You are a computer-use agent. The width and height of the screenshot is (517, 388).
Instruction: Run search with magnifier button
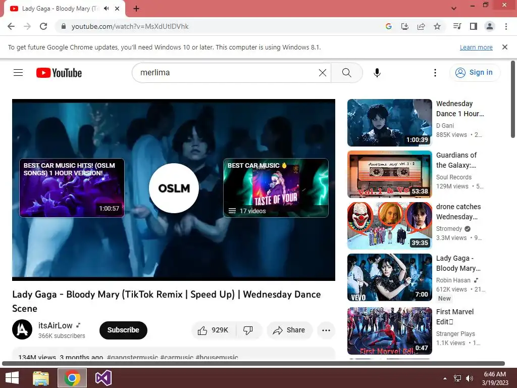pos(346,73)
